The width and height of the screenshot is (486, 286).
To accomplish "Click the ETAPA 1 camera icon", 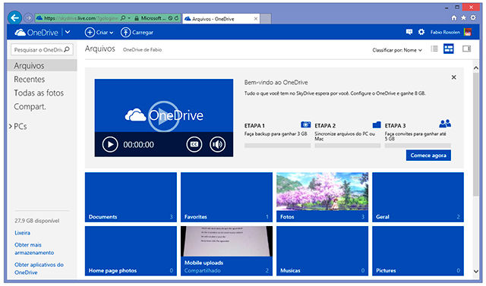I will [305, 124].
